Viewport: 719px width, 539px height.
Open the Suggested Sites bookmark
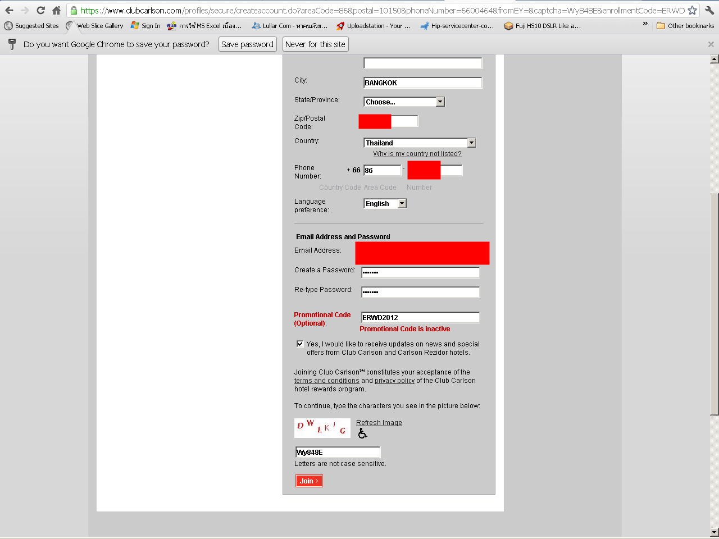31,26
